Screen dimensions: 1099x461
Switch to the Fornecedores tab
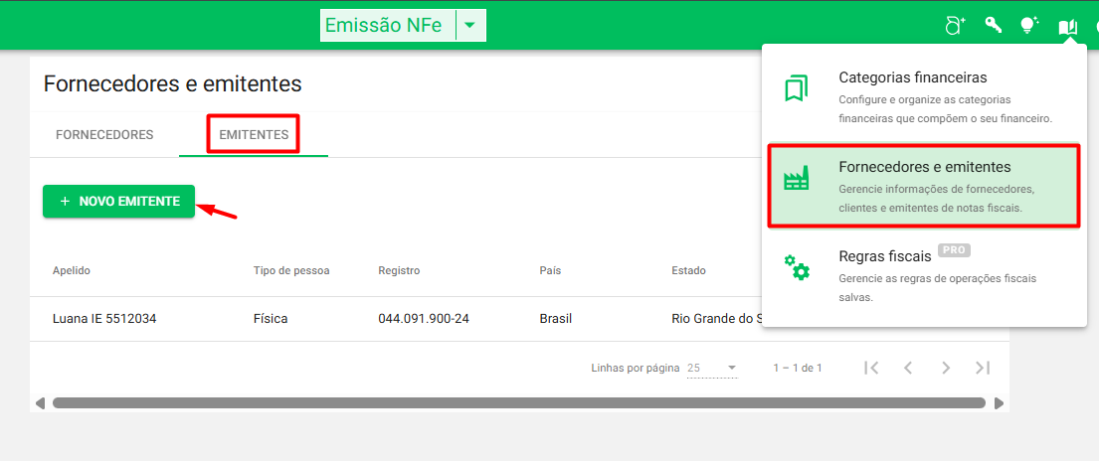coord(104,134)
